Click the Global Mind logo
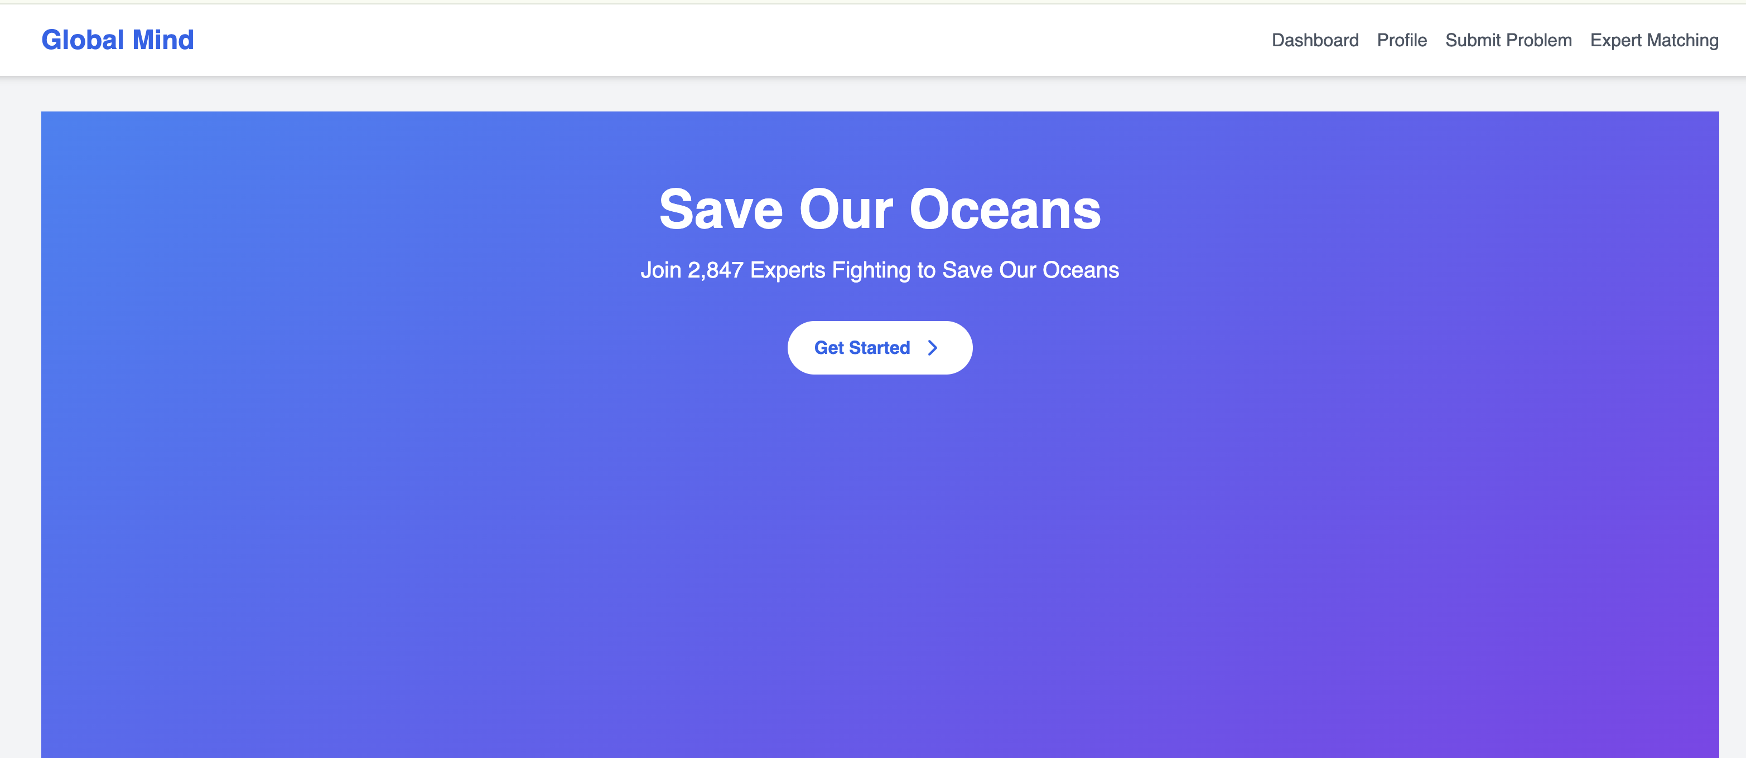The image size is (1746, 758). [117, 40]
